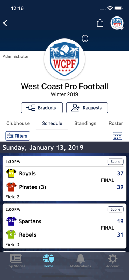Open Requests
129x280 pixels.
[87, 108]
